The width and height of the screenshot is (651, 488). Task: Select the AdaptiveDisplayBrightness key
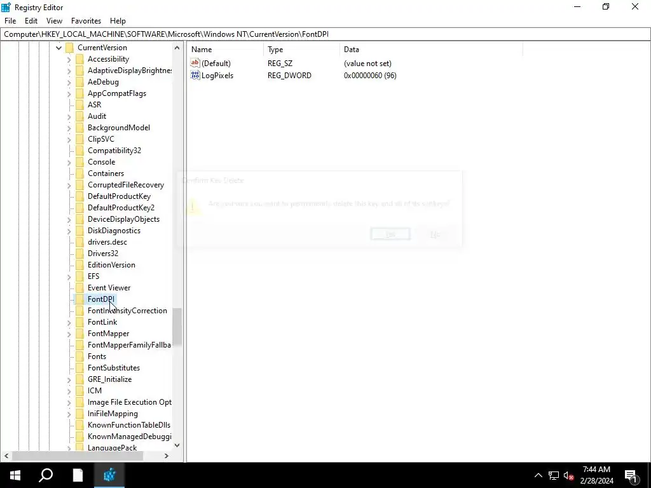pyautogui.click(x=130, y=71)
